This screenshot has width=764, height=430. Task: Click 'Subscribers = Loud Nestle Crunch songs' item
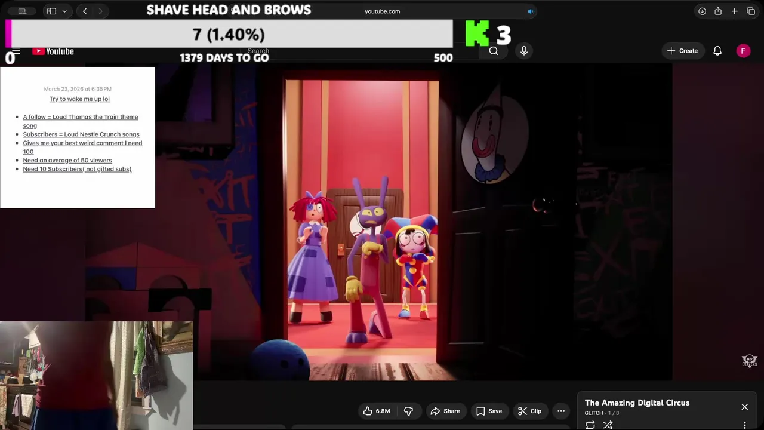[x=81, y=134]
